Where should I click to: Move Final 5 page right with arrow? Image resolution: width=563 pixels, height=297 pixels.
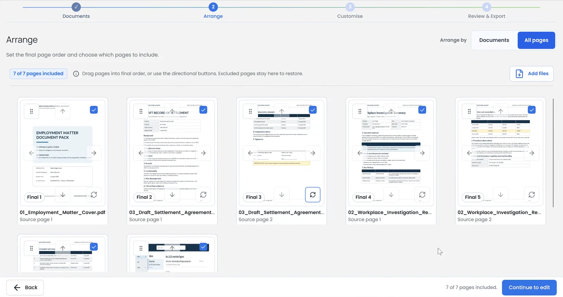[x=532, y=153]
